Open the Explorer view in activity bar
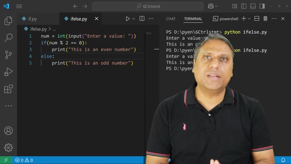 (8, 20)
